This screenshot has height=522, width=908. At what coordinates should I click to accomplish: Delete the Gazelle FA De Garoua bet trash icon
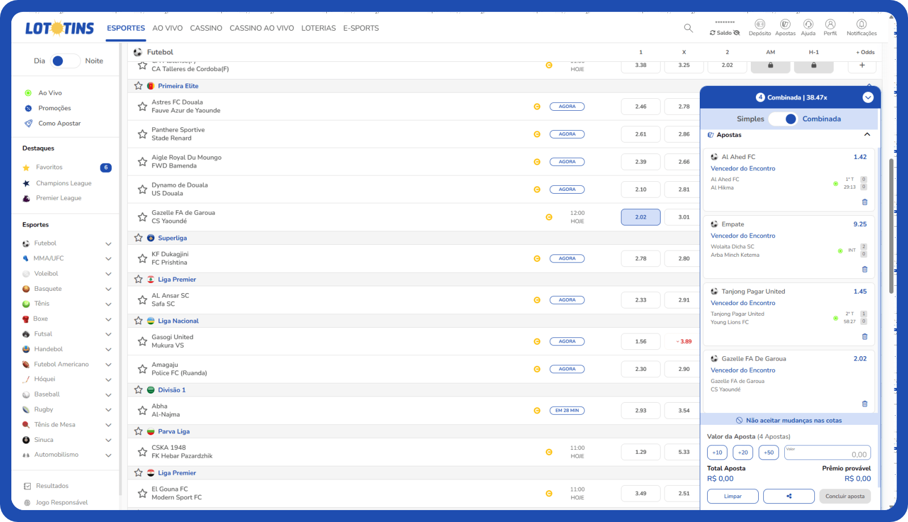click(x=865, y=404)
